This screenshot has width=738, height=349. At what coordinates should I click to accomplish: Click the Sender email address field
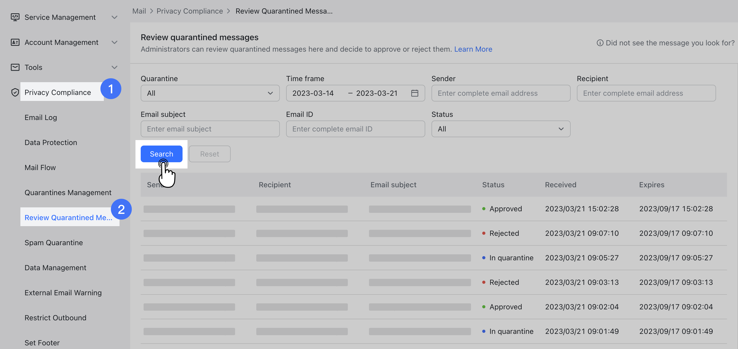501,93
